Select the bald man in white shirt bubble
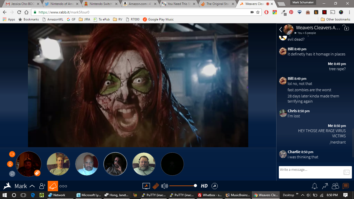This screenshot has width=354, height=199. (x=87, y=164)
